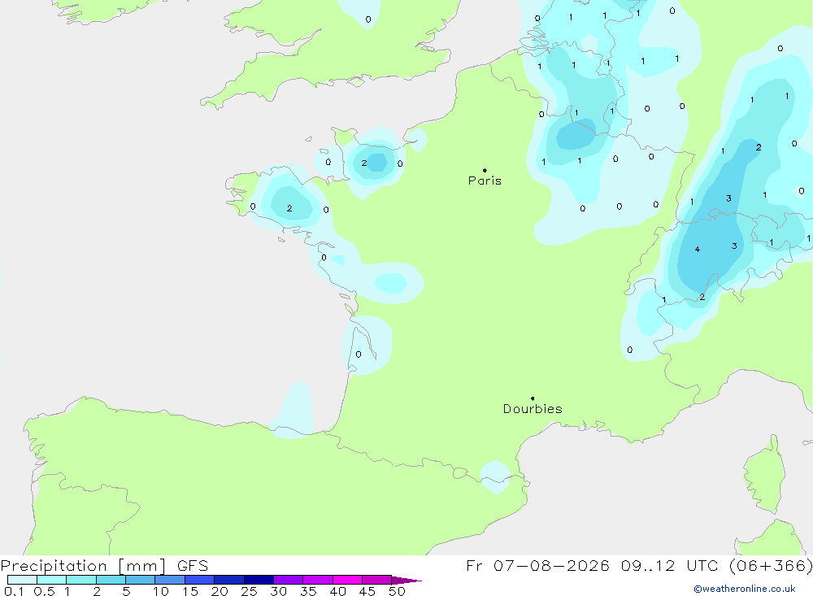Click the legend label 10
Screen dimensions: 813x596
pyautogui.click(x=161, y=591)
